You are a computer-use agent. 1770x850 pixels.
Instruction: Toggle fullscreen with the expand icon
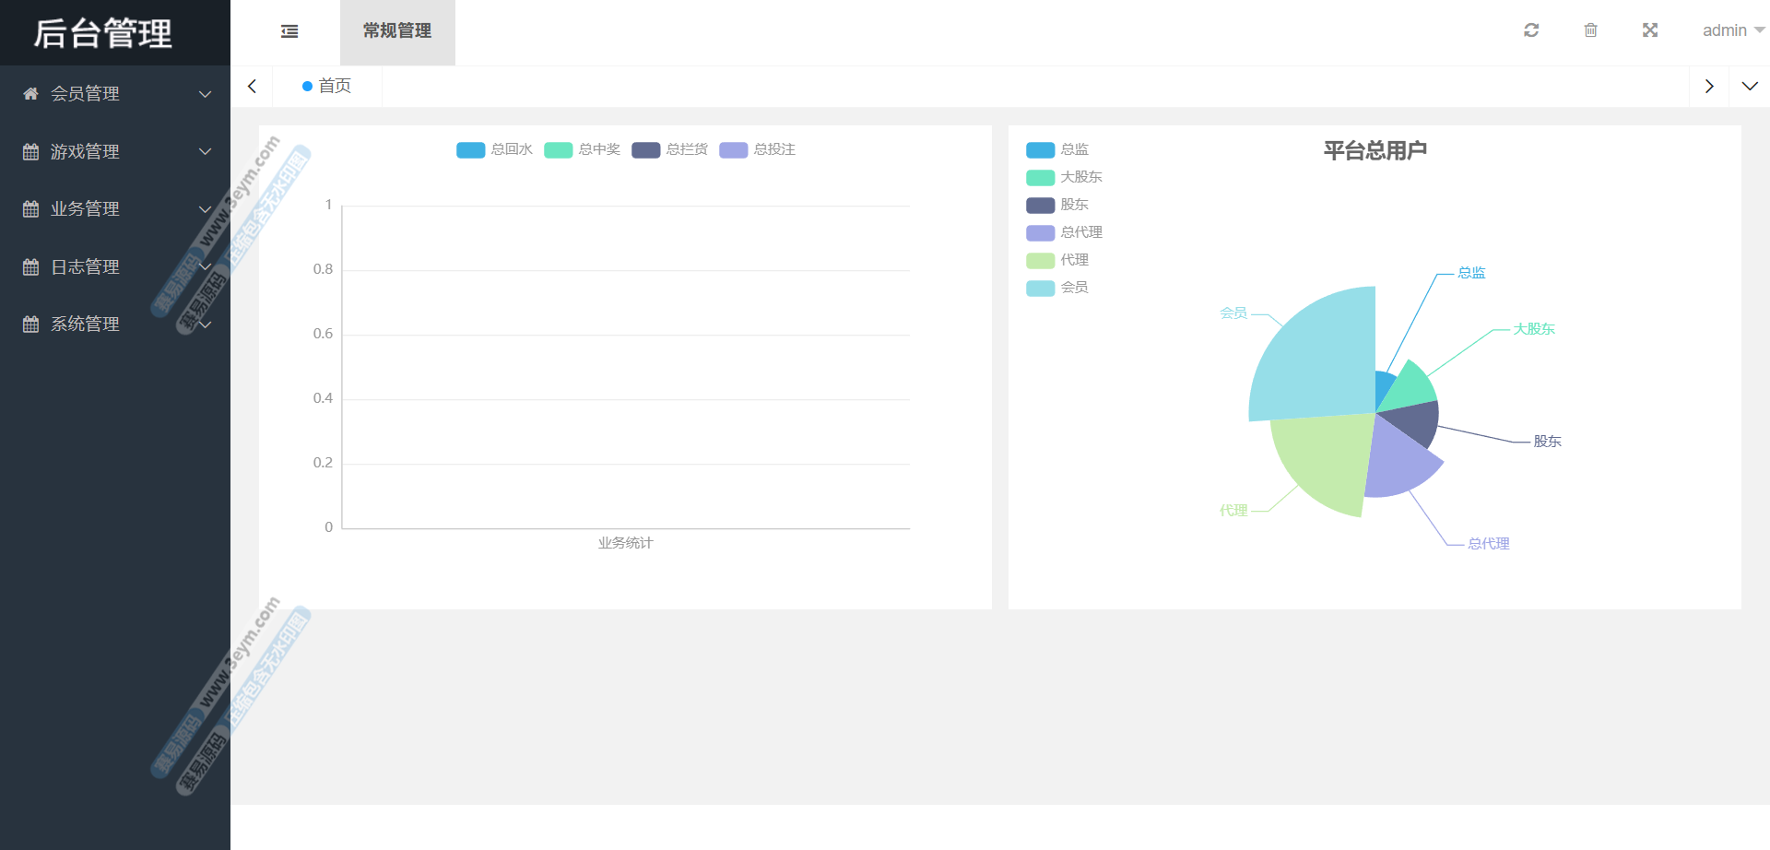click(x=1650, y=30)
